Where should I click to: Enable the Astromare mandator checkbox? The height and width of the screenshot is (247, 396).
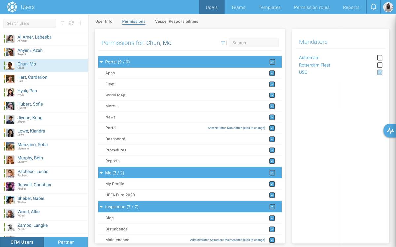click(379, 57)
